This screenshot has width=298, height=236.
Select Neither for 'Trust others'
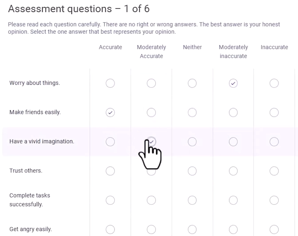click(x=192, y=171)
